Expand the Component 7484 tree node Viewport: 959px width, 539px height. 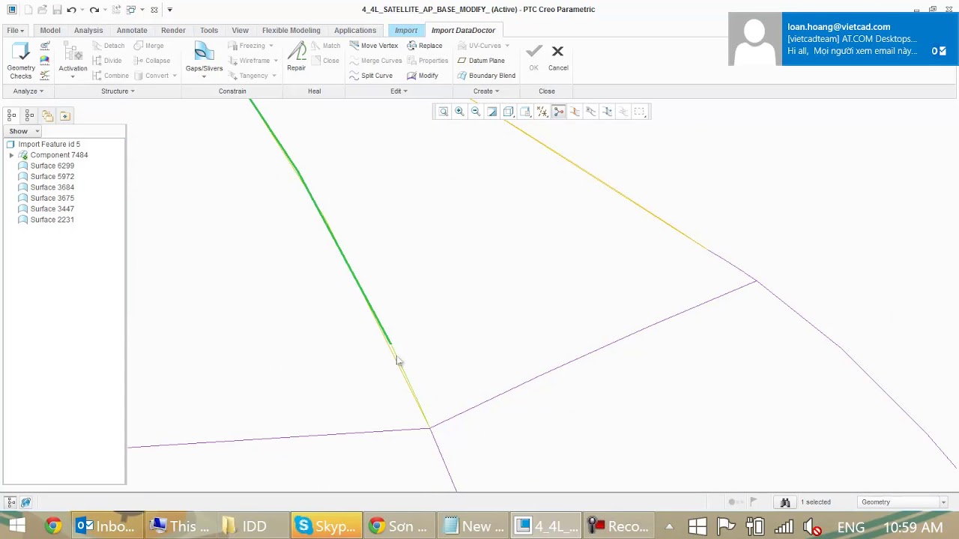tap(11, 155)
